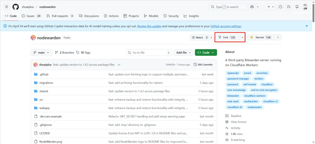This screenshot has width=315, height=144.
Task: Click the shuaiplus commit author avatar
Action: pyautogui.click(x=35, y=65)
